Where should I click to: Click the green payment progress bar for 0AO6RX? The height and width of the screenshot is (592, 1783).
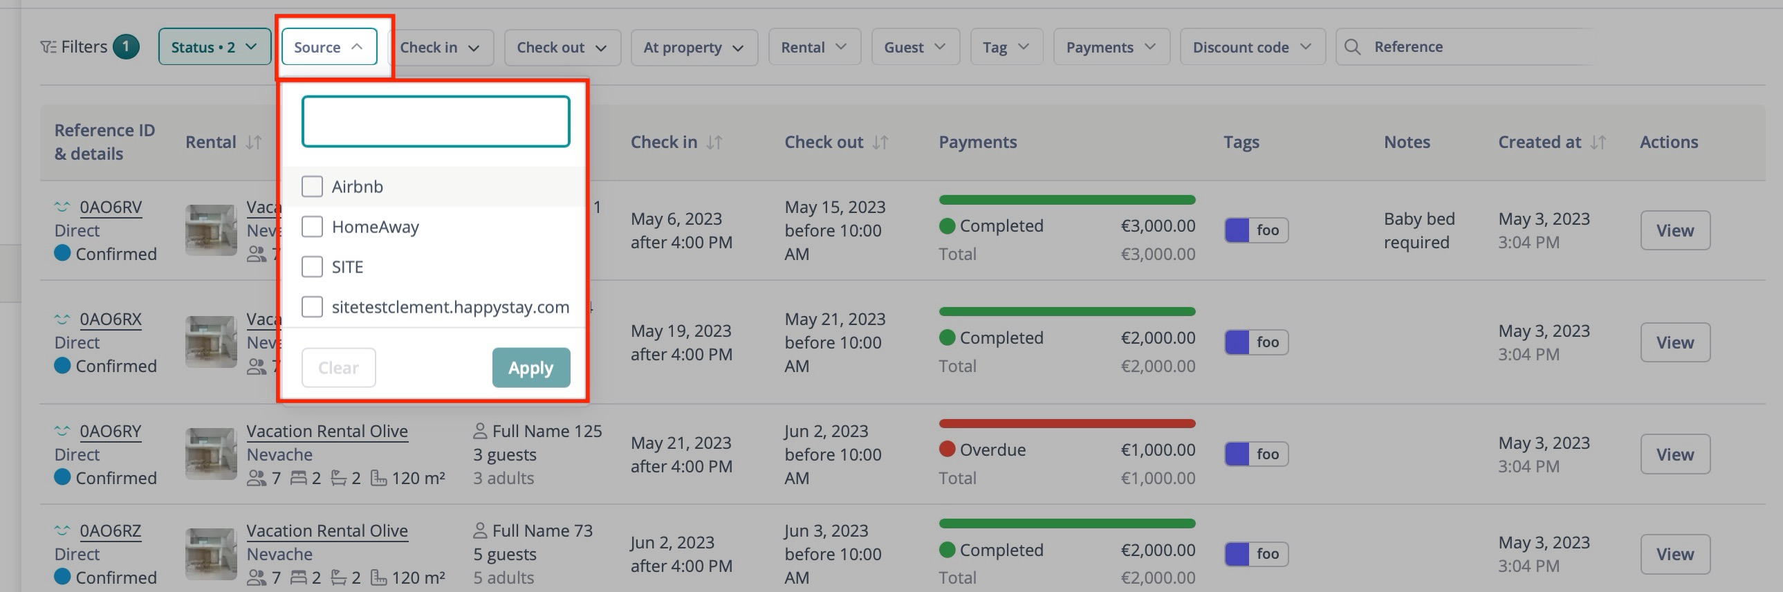(1067, 312)
